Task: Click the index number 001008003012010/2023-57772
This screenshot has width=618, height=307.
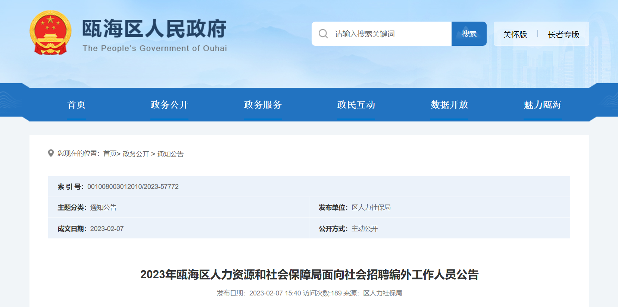Action: coord(133,187)
